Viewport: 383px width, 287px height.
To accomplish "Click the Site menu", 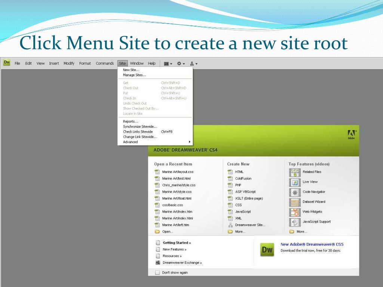I will 122,64.
